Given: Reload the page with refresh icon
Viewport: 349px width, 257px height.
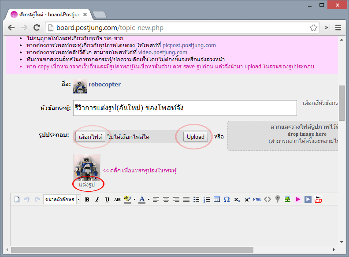Looking at the screenshot, I should click(x=37, y=27).
